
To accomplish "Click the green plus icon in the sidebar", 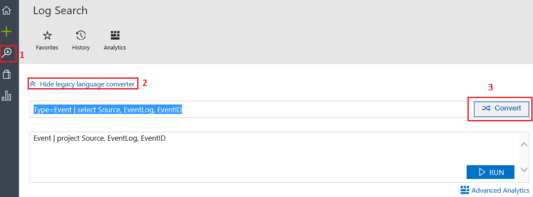I will click(6, 31).
